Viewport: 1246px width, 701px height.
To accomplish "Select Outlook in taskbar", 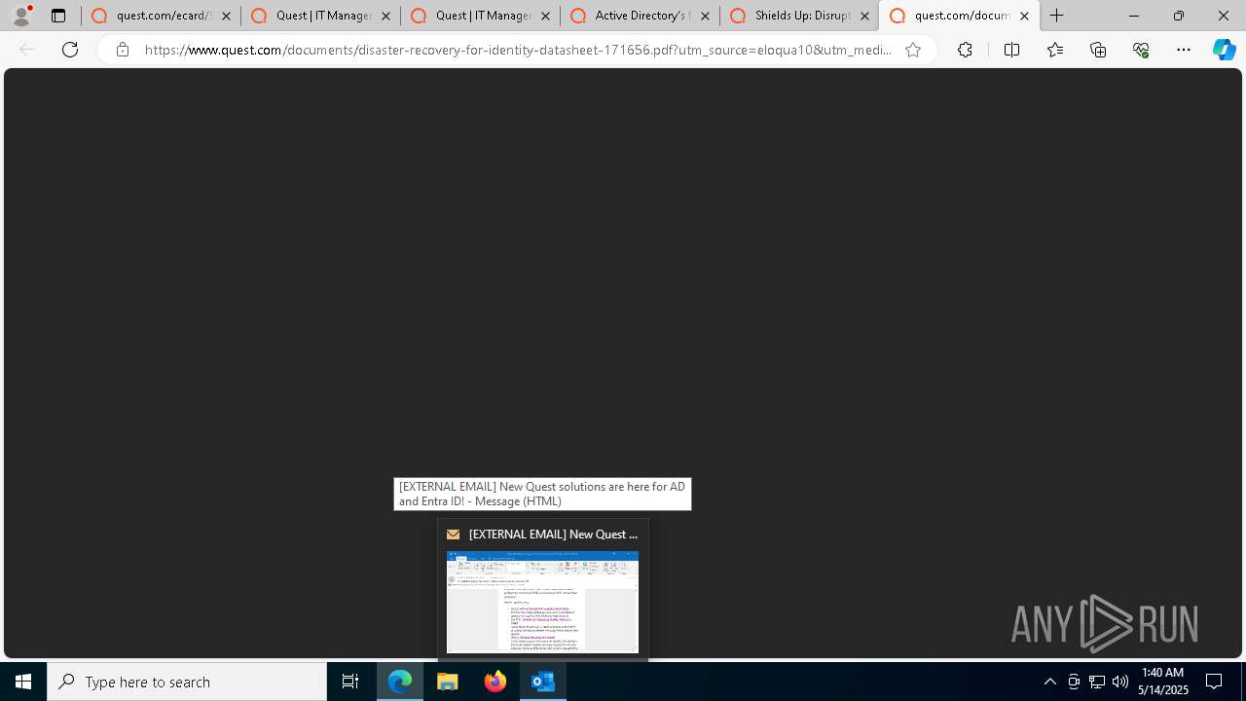I will coord(543,682).
